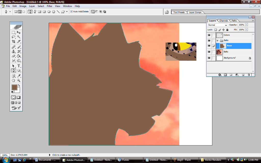Select the Hand tool
This screenshot has width=261, height=163.
(x=14, y=80)
